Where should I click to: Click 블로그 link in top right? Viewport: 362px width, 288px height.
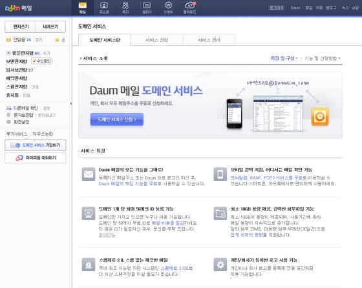click(331, 8)
